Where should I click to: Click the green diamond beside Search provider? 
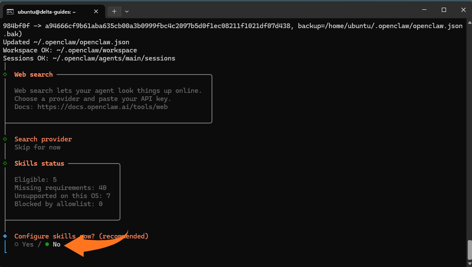tap(5, 139)
